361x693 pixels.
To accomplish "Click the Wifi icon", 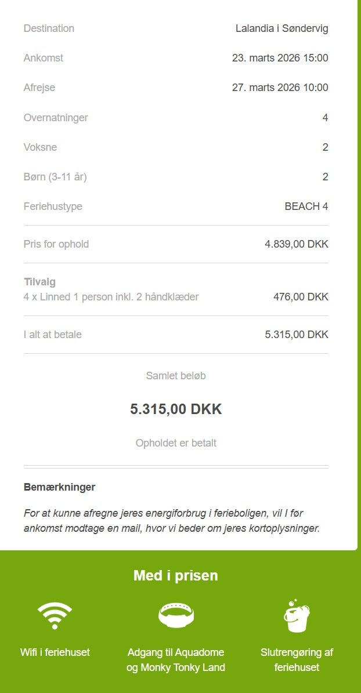I will click(55, 615).
